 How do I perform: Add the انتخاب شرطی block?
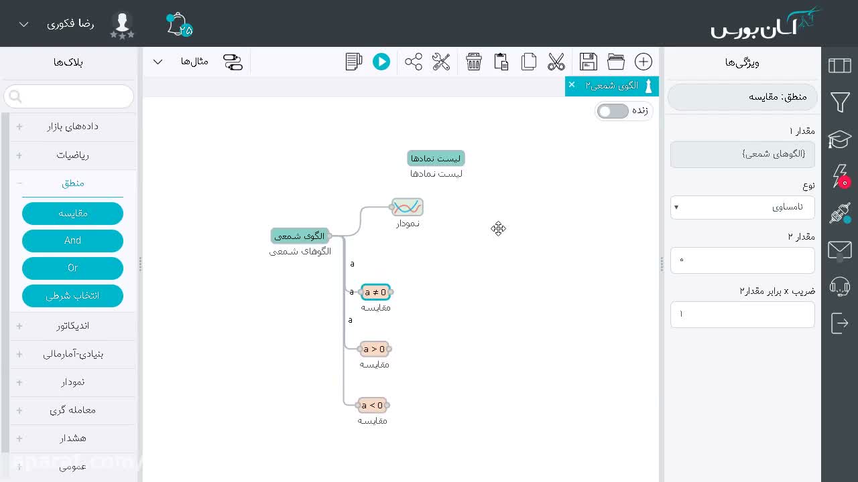pyautogui.click(x=72, y=295)
